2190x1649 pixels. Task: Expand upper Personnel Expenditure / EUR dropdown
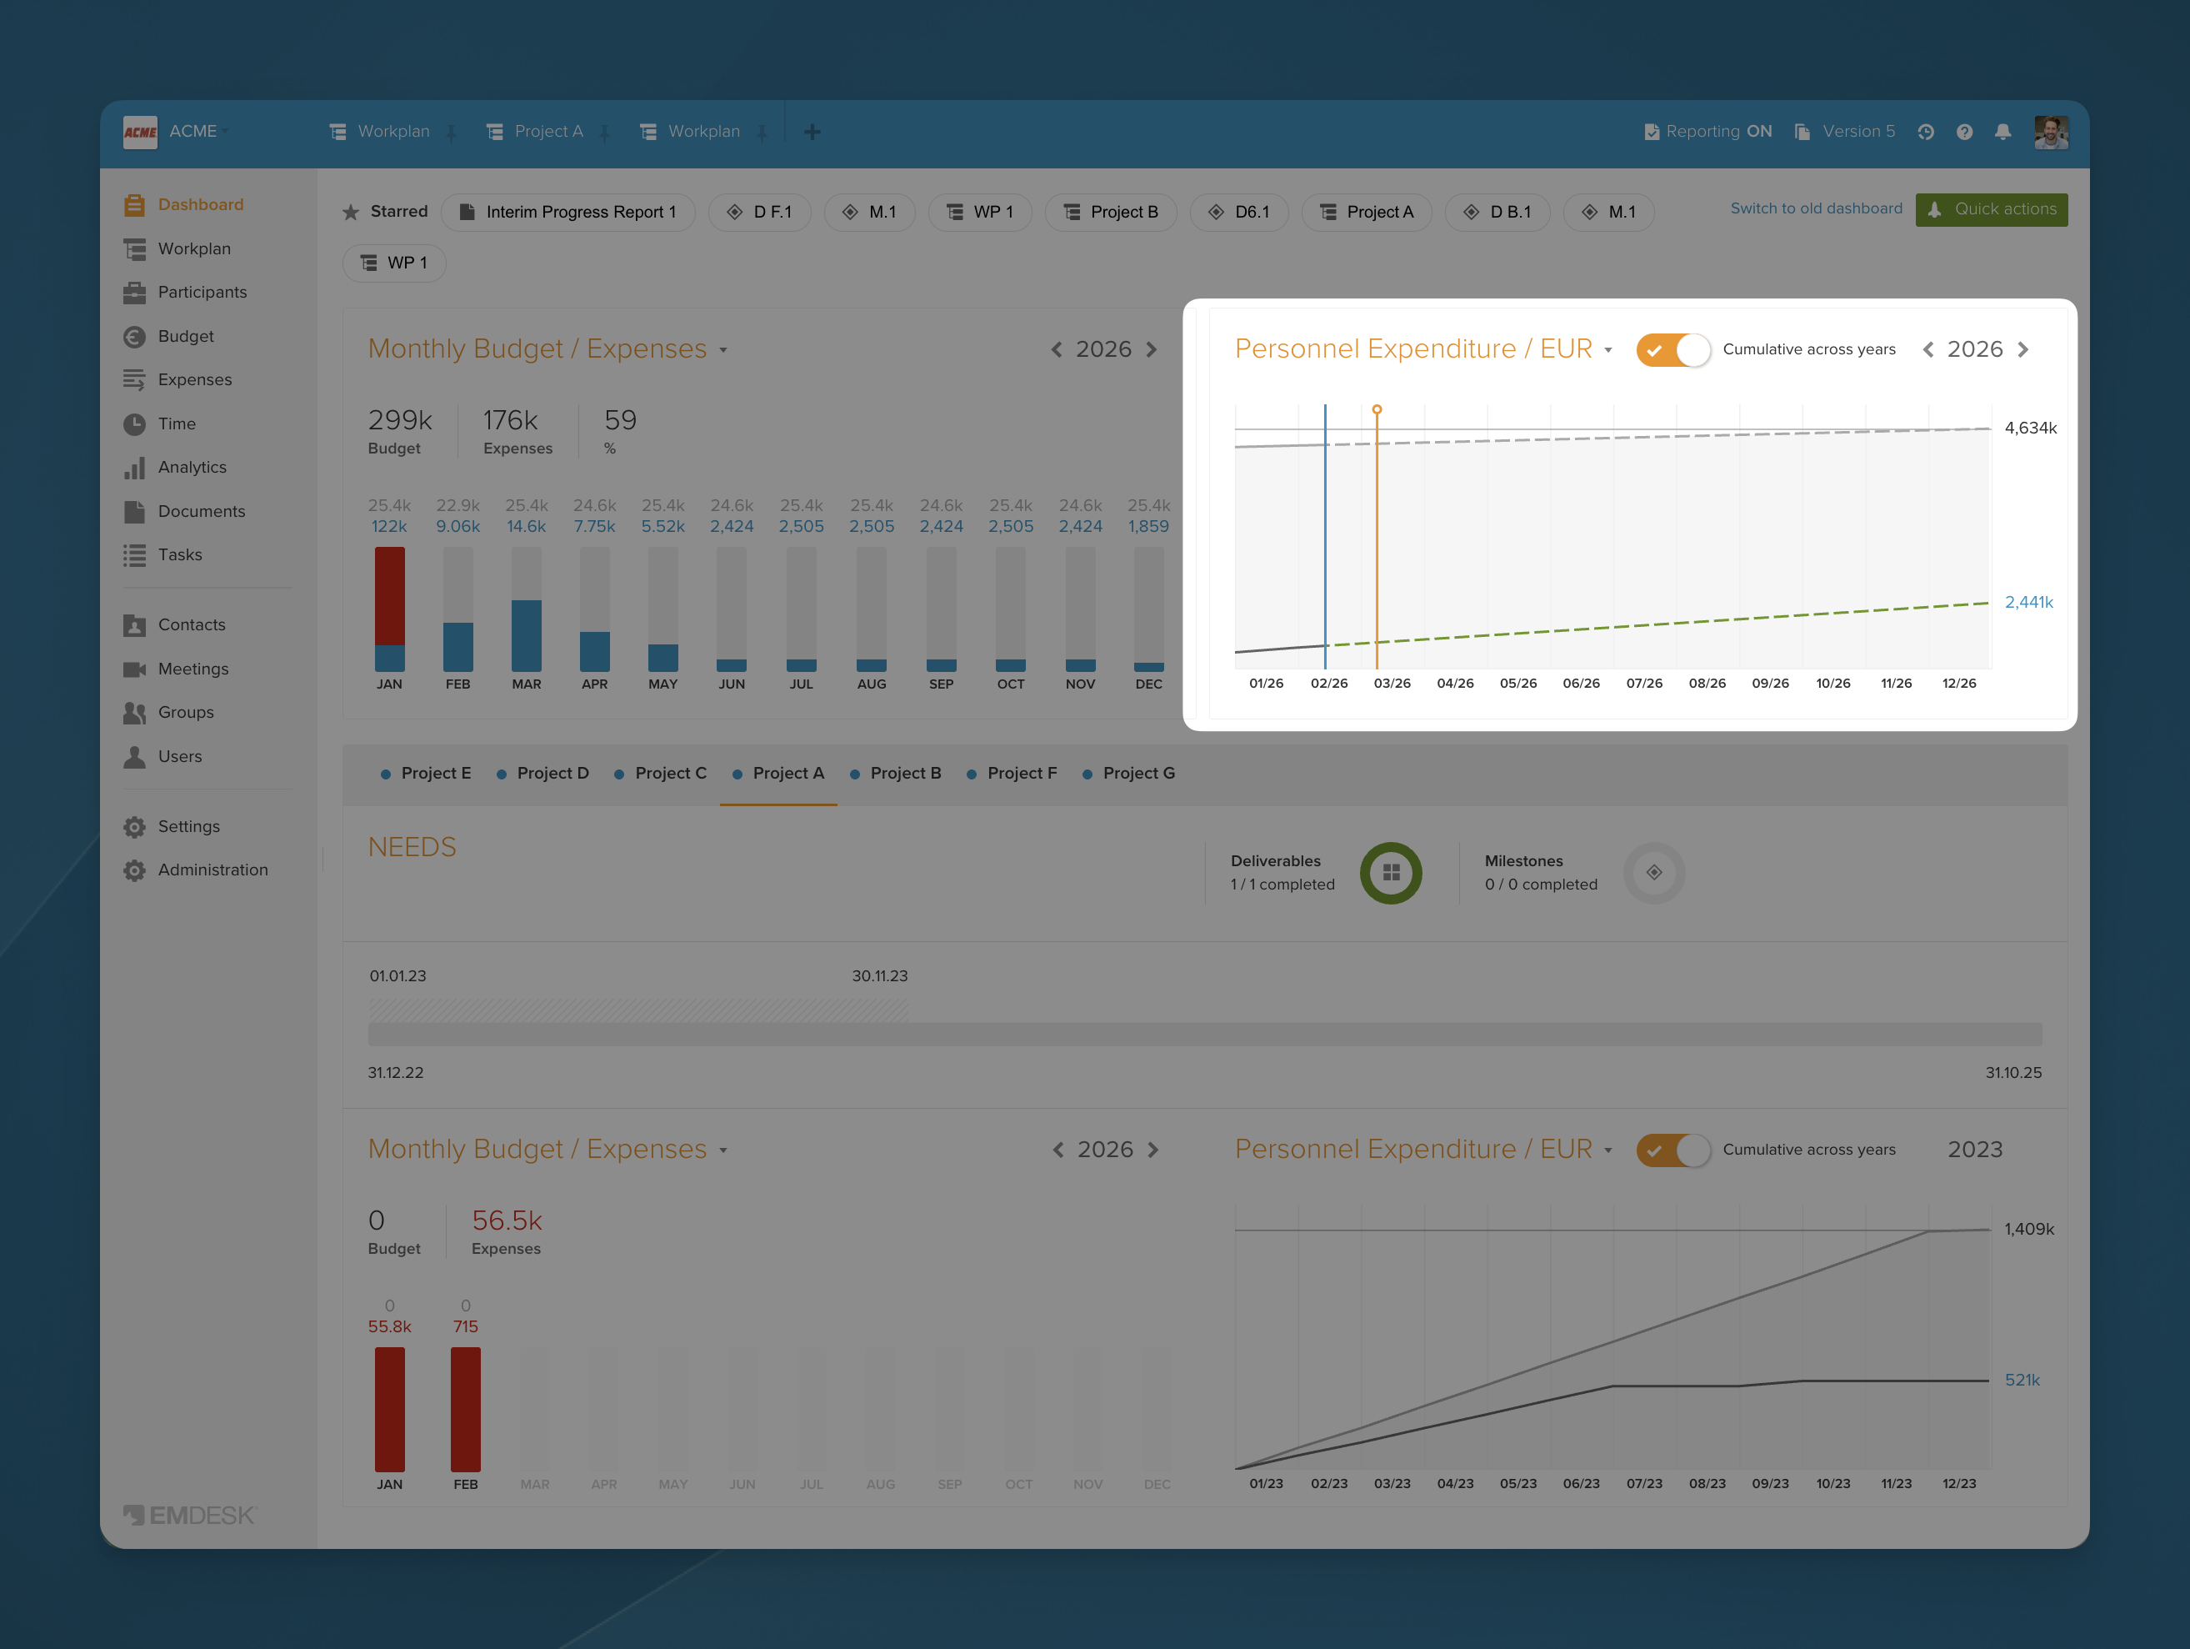tap(1607, 351)
